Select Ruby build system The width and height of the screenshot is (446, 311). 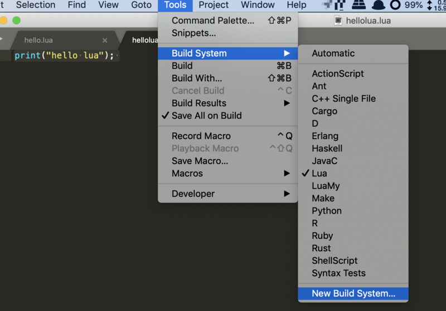tap(353, 236)
